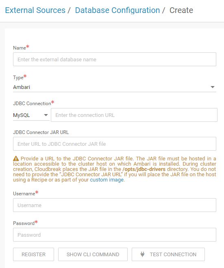This screenshot has height=268, width=224.
Task: Focus the connection URL input field
Action: click(x=134, y=115)
